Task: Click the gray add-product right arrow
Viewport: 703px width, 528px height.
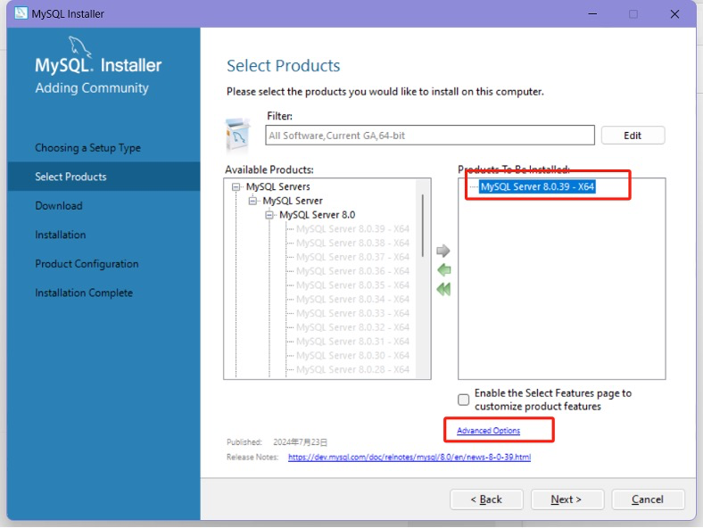Action: 443,251
